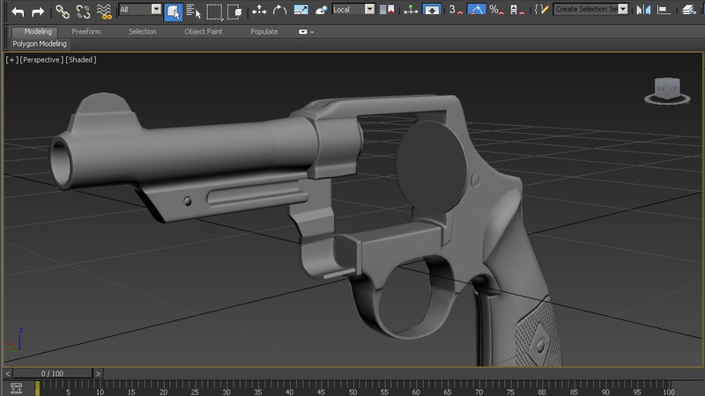705x396 pixels.
Task: Click the 0 / 100 time slider
Action: [51, 374]
